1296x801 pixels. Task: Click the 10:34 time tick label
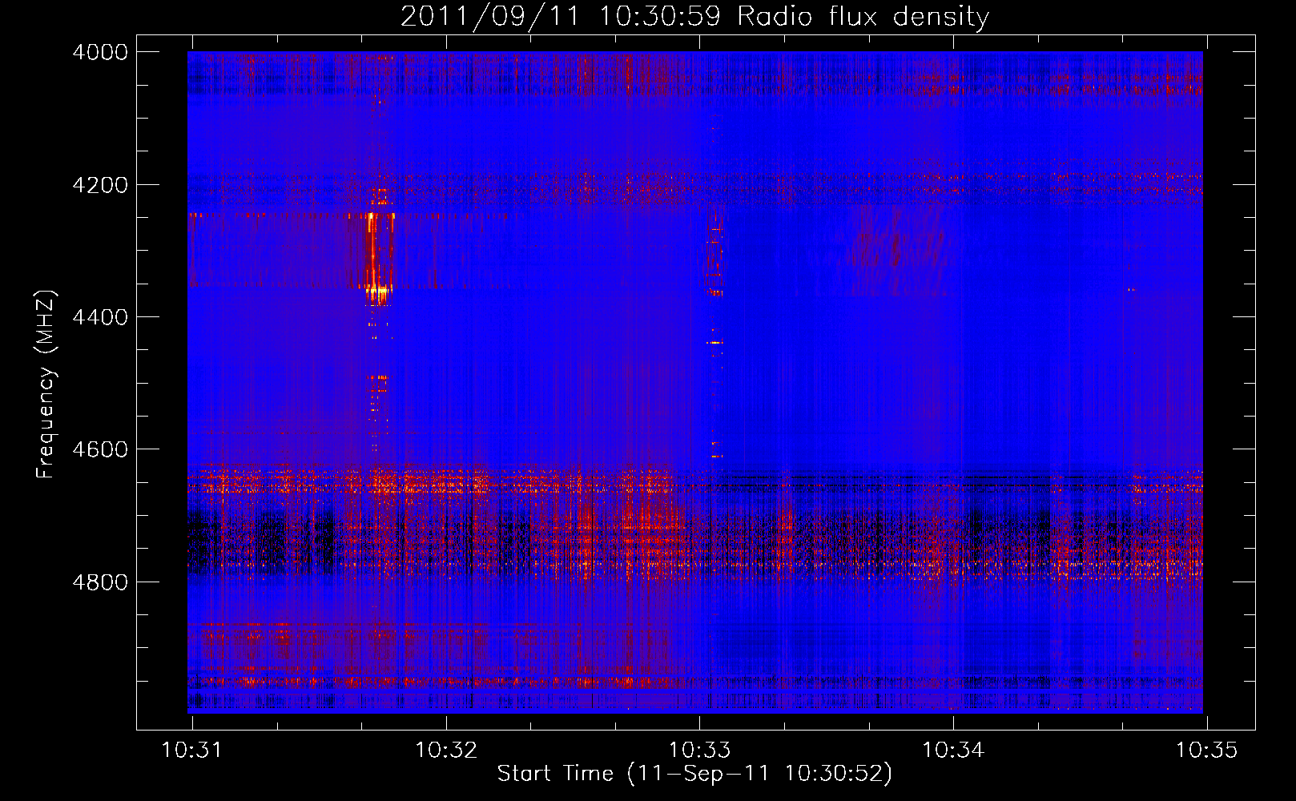tap(953, 750)
